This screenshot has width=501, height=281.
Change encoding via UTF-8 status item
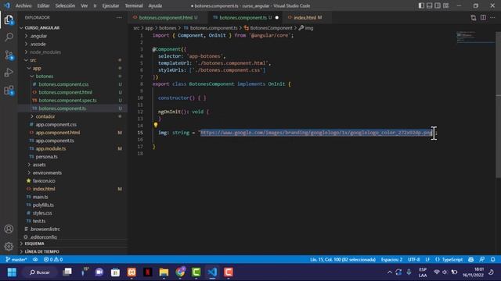414,260
